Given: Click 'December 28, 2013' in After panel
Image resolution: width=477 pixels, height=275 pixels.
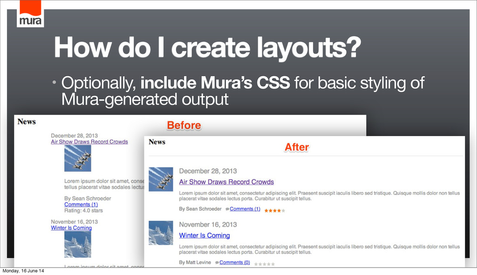Looking at the screenshot, I should pos(208,171).
